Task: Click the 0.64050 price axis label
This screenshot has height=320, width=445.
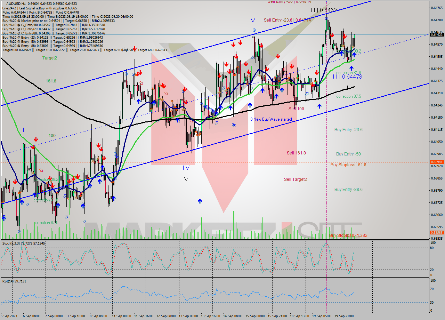Action: click(437, 142)
